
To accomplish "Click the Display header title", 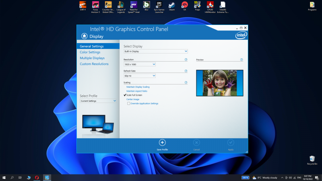I will 96,36.
